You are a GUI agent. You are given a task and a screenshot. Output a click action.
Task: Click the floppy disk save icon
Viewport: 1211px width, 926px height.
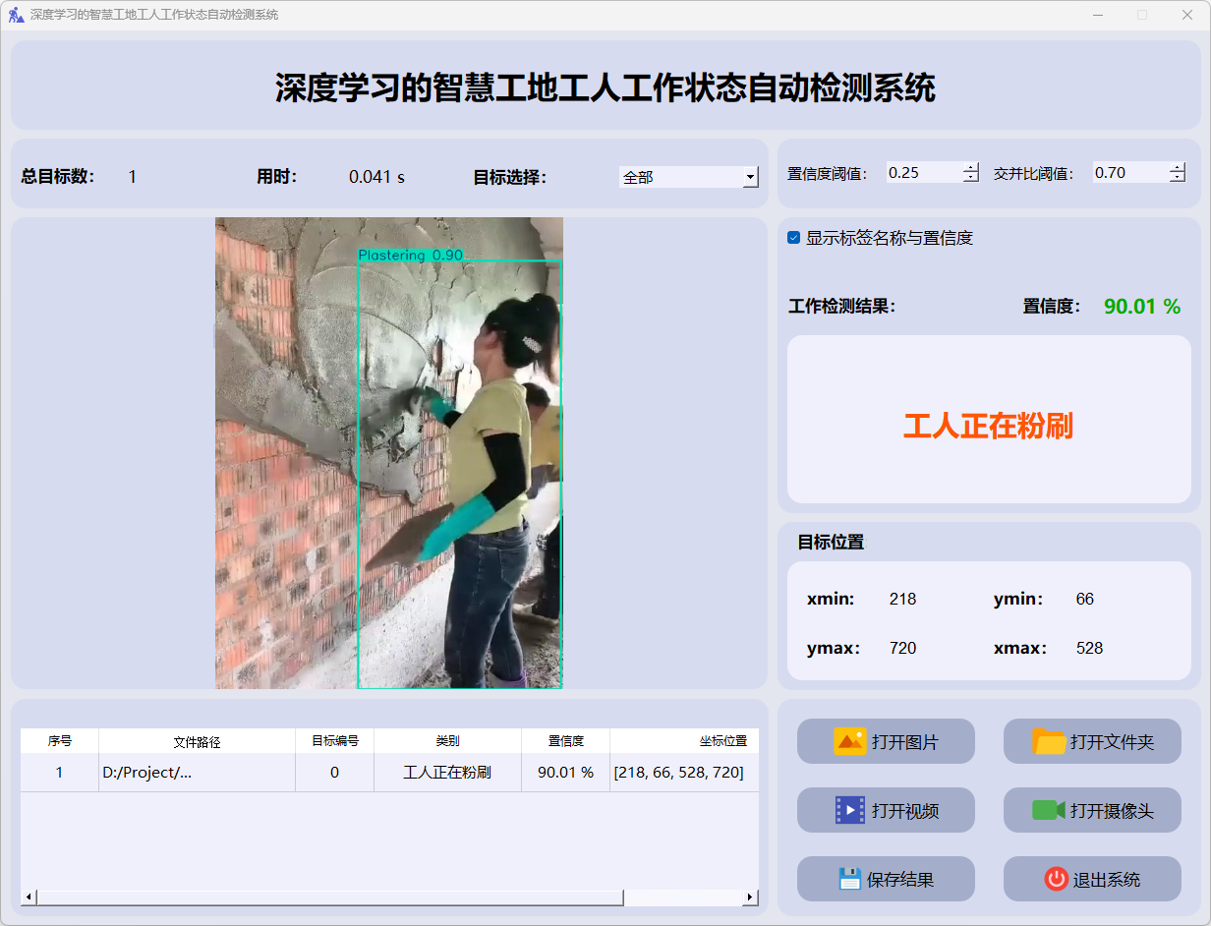(849, 879)
